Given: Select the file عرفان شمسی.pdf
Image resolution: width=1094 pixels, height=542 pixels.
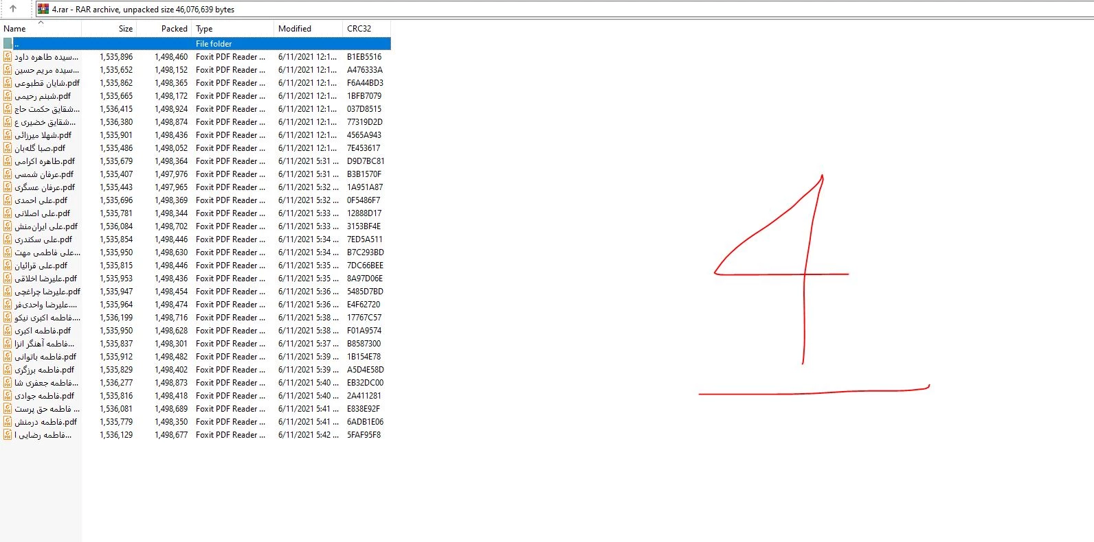Looking at the screenshot, I should click(x=44, y=174).
